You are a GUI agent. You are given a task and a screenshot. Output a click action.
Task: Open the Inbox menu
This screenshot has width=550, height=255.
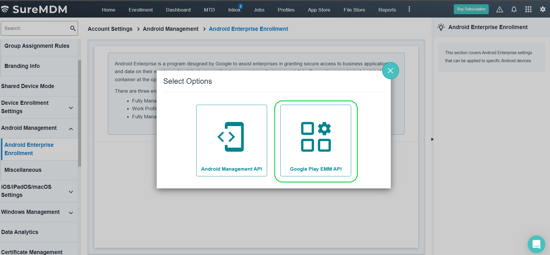tap(234, 10)
